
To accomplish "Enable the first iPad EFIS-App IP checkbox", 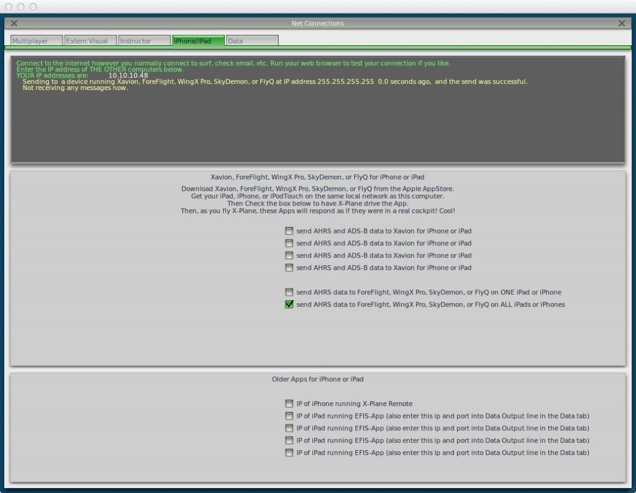I will coord(289,416).
